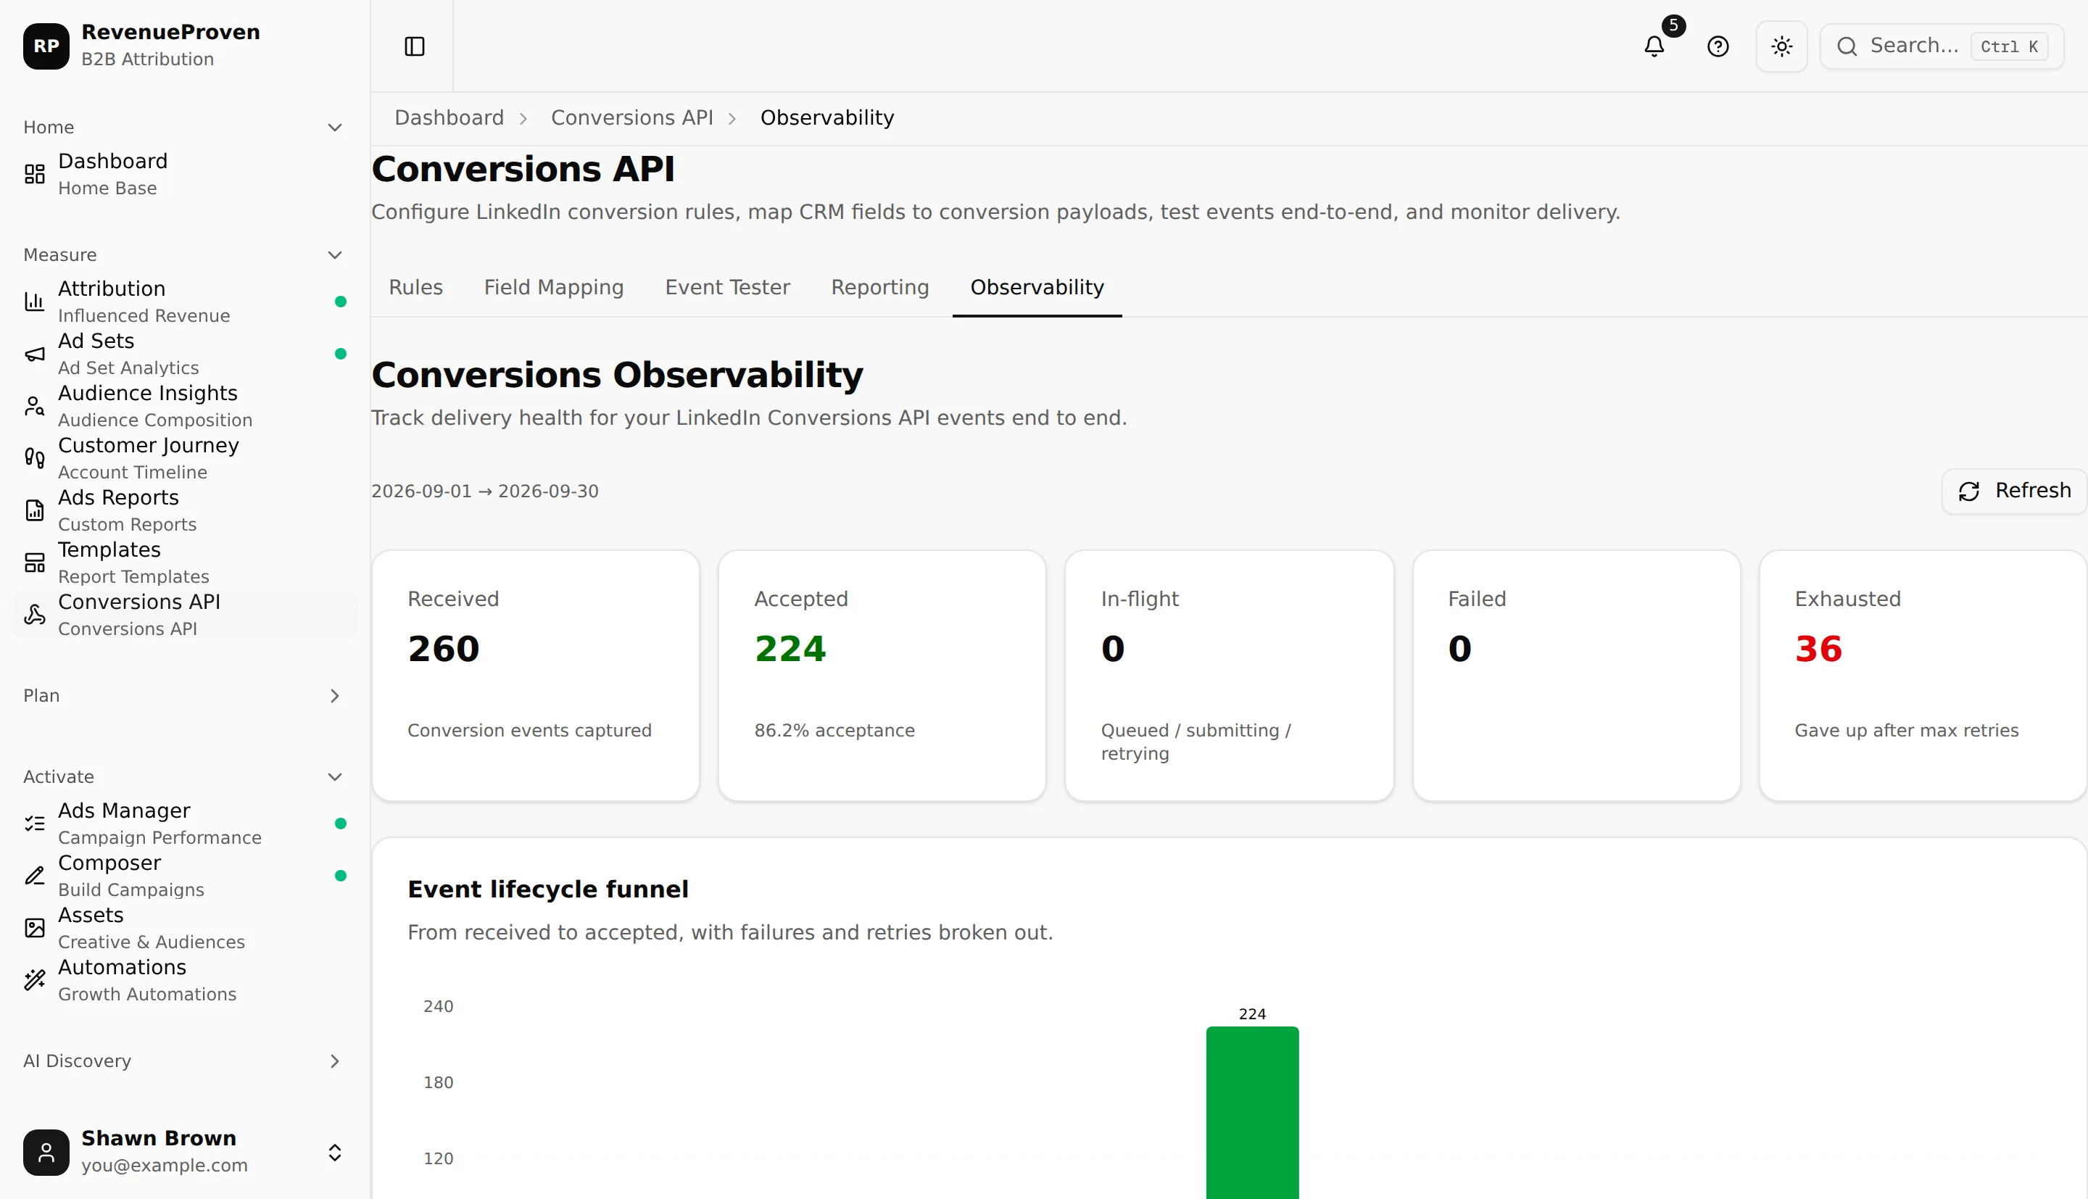Open Dashboard grid icon in sidebar
Screen dimensions: 2088x1199
(x=35, y=174)
